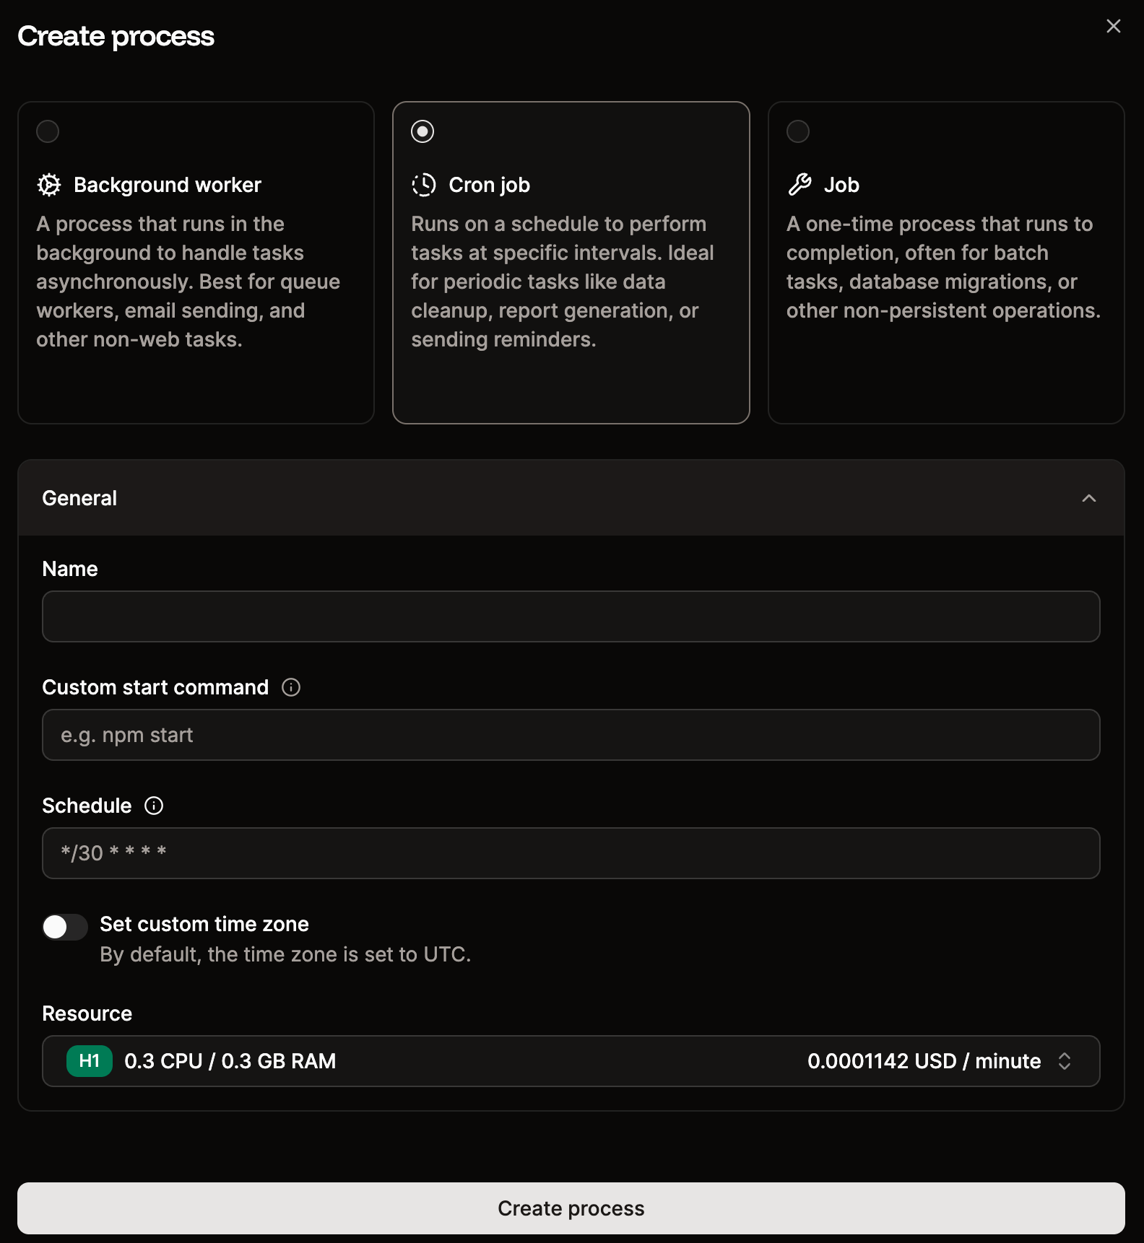Click the Job wrench icon
The width and height of the screenshot is (1144, 1243).
(x=800, y=184)
